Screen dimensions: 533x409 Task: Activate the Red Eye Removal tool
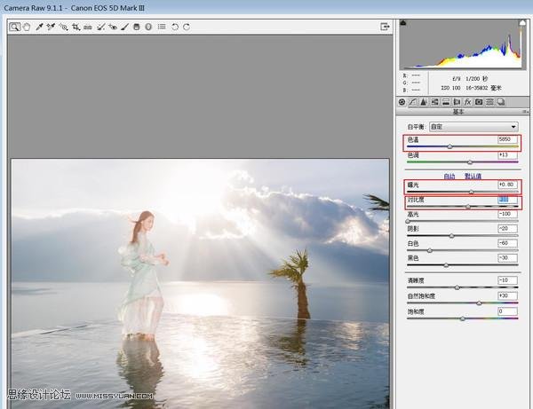(x=113, y=27)
